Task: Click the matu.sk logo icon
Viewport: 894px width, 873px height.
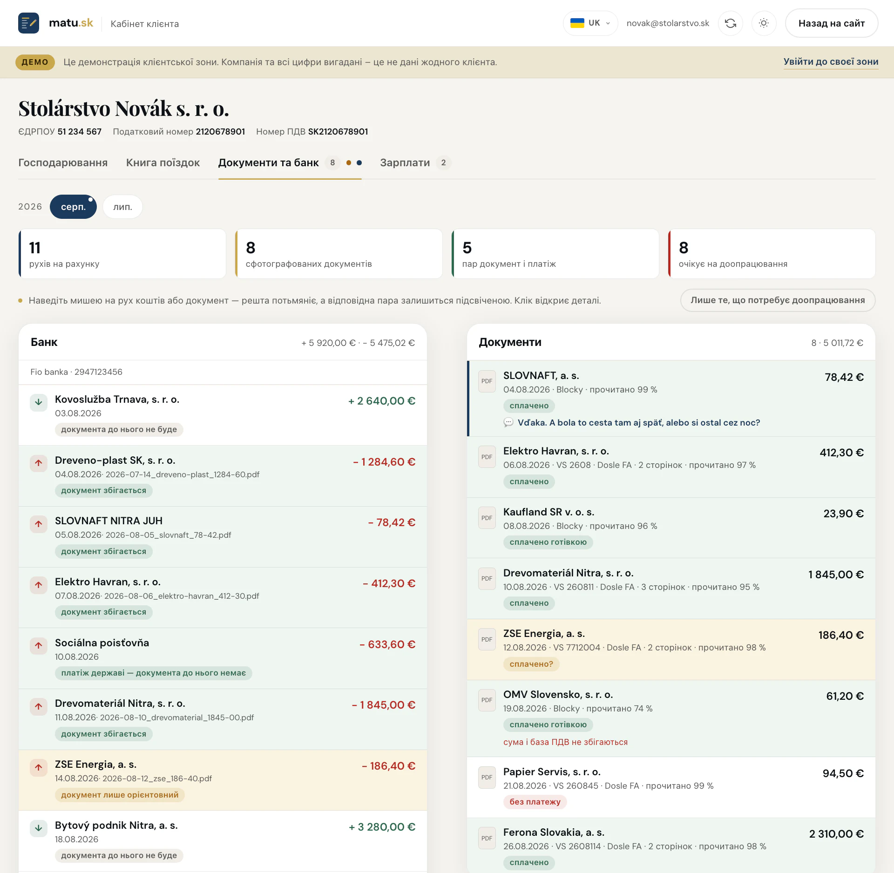Action: click(x=28, y=23)
